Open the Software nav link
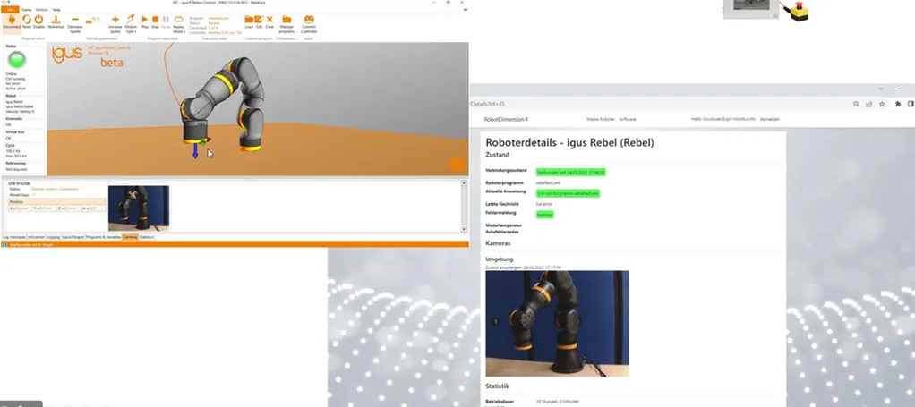915x407 pixels. pyautogui.click(x=628, y=119)
